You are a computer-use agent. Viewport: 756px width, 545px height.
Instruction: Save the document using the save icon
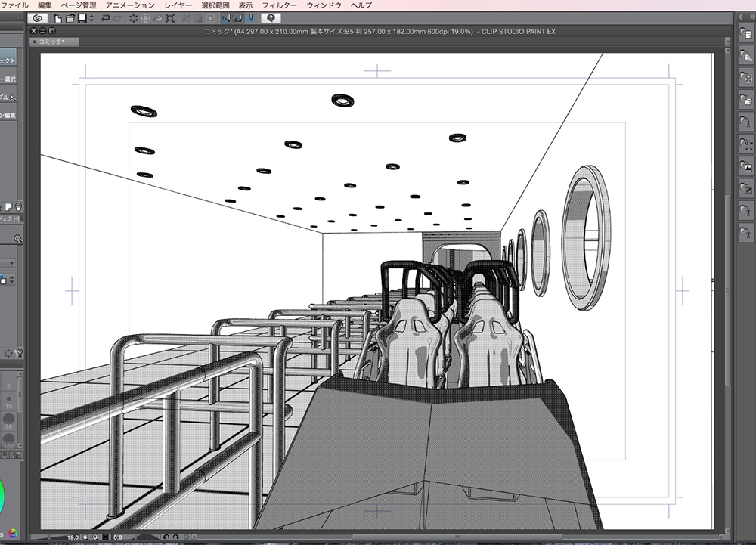coord(82,17)
